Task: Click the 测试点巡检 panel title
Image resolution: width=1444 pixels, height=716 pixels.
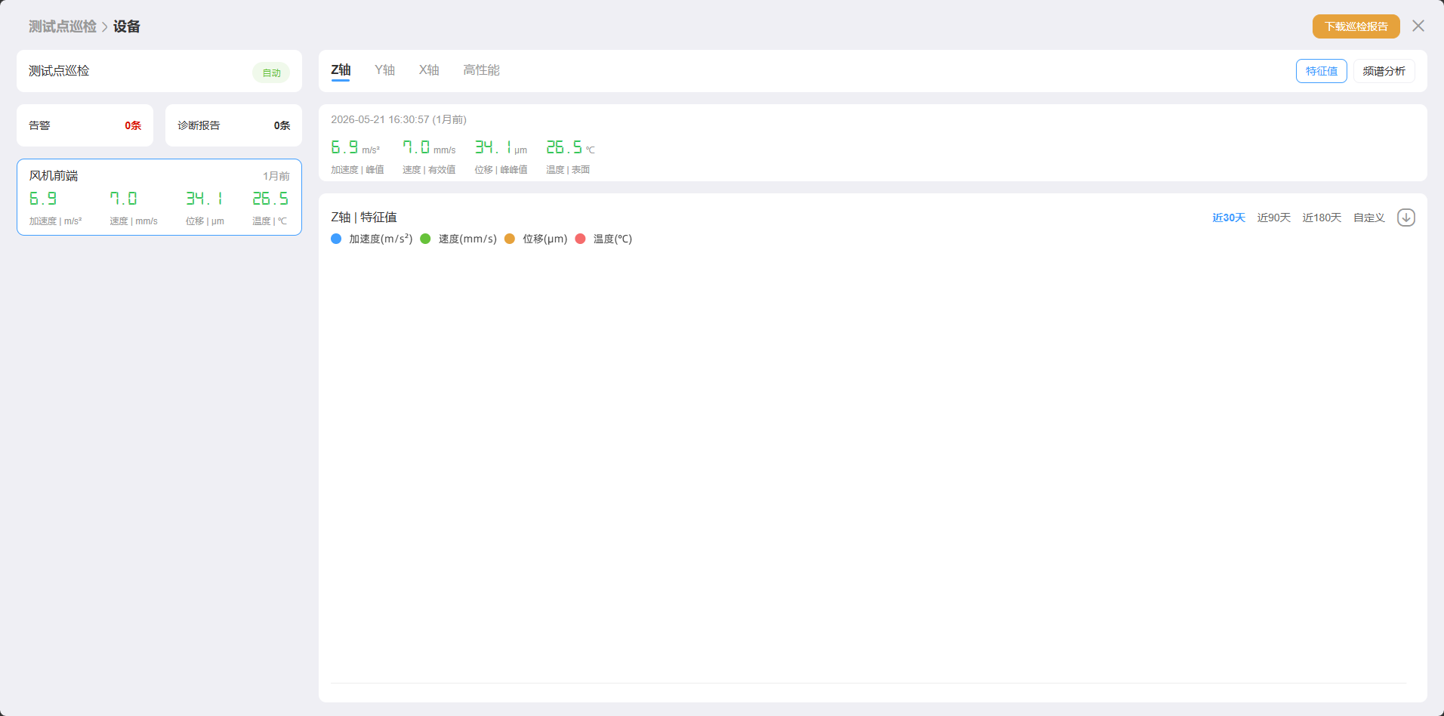Action: (59, 71)
